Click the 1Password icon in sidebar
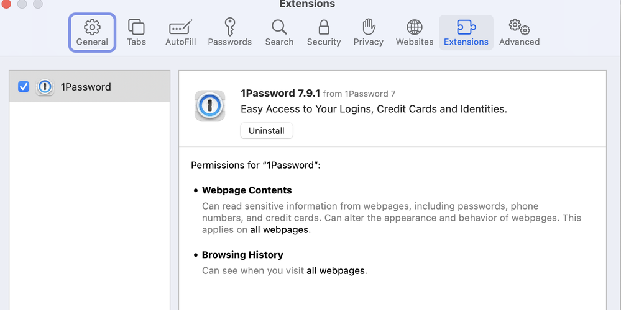This screenshot has height=310, width=621. [x=45, y=87]
